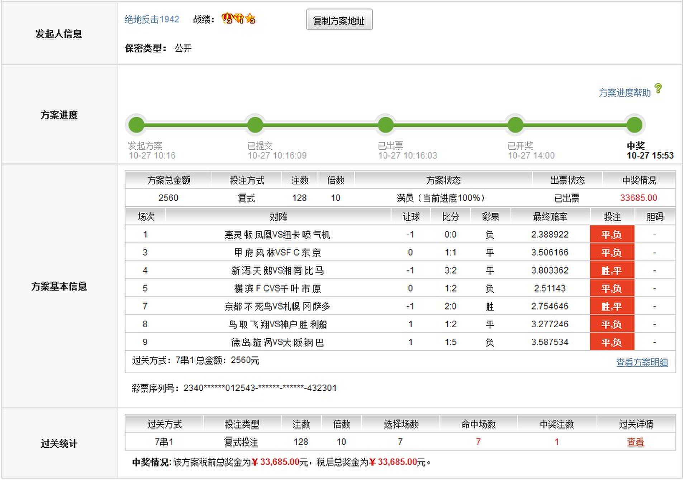The image size is (684, 480).
Task: Select the 已开奖 progress node
Action: [516, 125]
